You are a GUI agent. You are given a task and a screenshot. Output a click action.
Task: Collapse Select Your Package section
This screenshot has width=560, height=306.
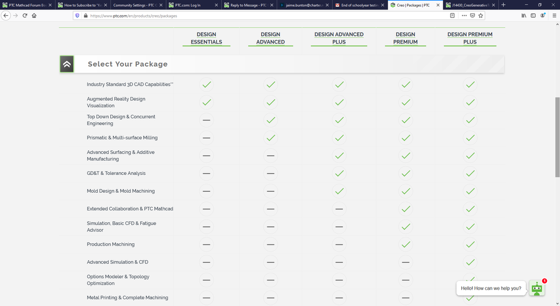(67, 64)
